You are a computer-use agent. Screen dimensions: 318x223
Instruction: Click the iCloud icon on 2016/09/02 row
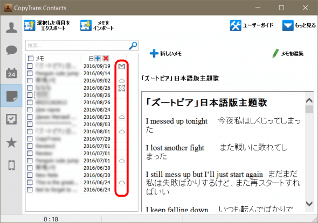point(122,81)
